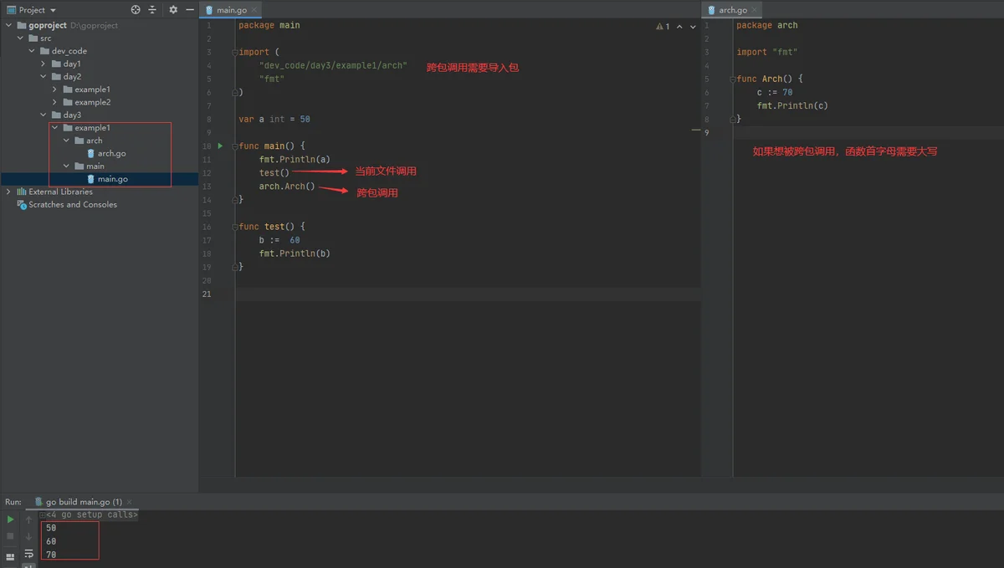Click the Stop button in Run panel
Viewport: 1004px width, 568px height.
(10, 536)
